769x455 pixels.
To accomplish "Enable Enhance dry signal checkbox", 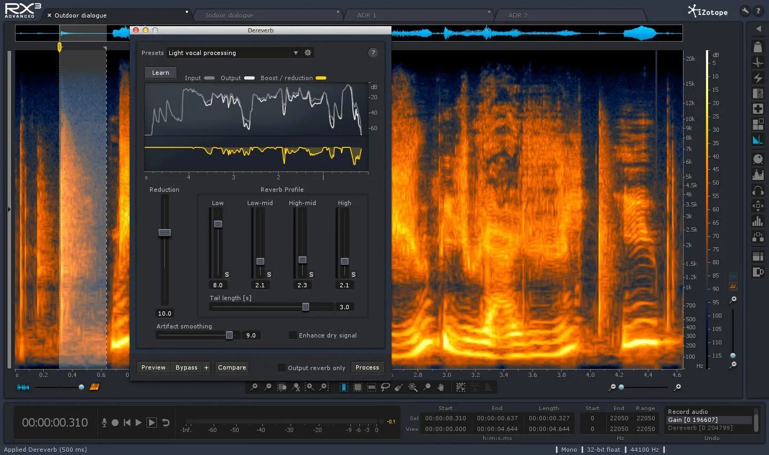I will (293, 335).
